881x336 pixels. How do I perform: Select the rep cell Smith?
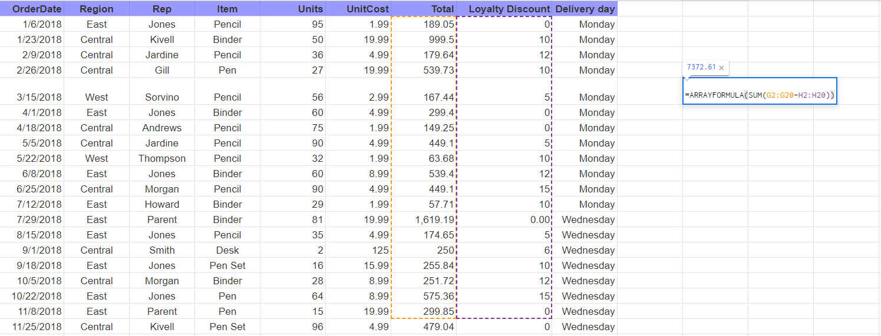[x=162, y=250]
